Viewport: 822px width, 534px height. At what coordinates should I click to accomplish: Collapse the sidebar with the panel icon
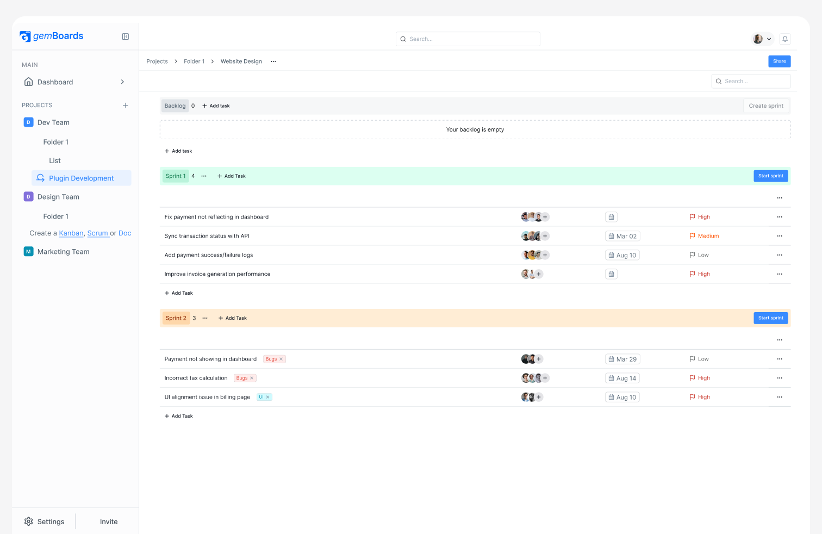coord(126,36)
